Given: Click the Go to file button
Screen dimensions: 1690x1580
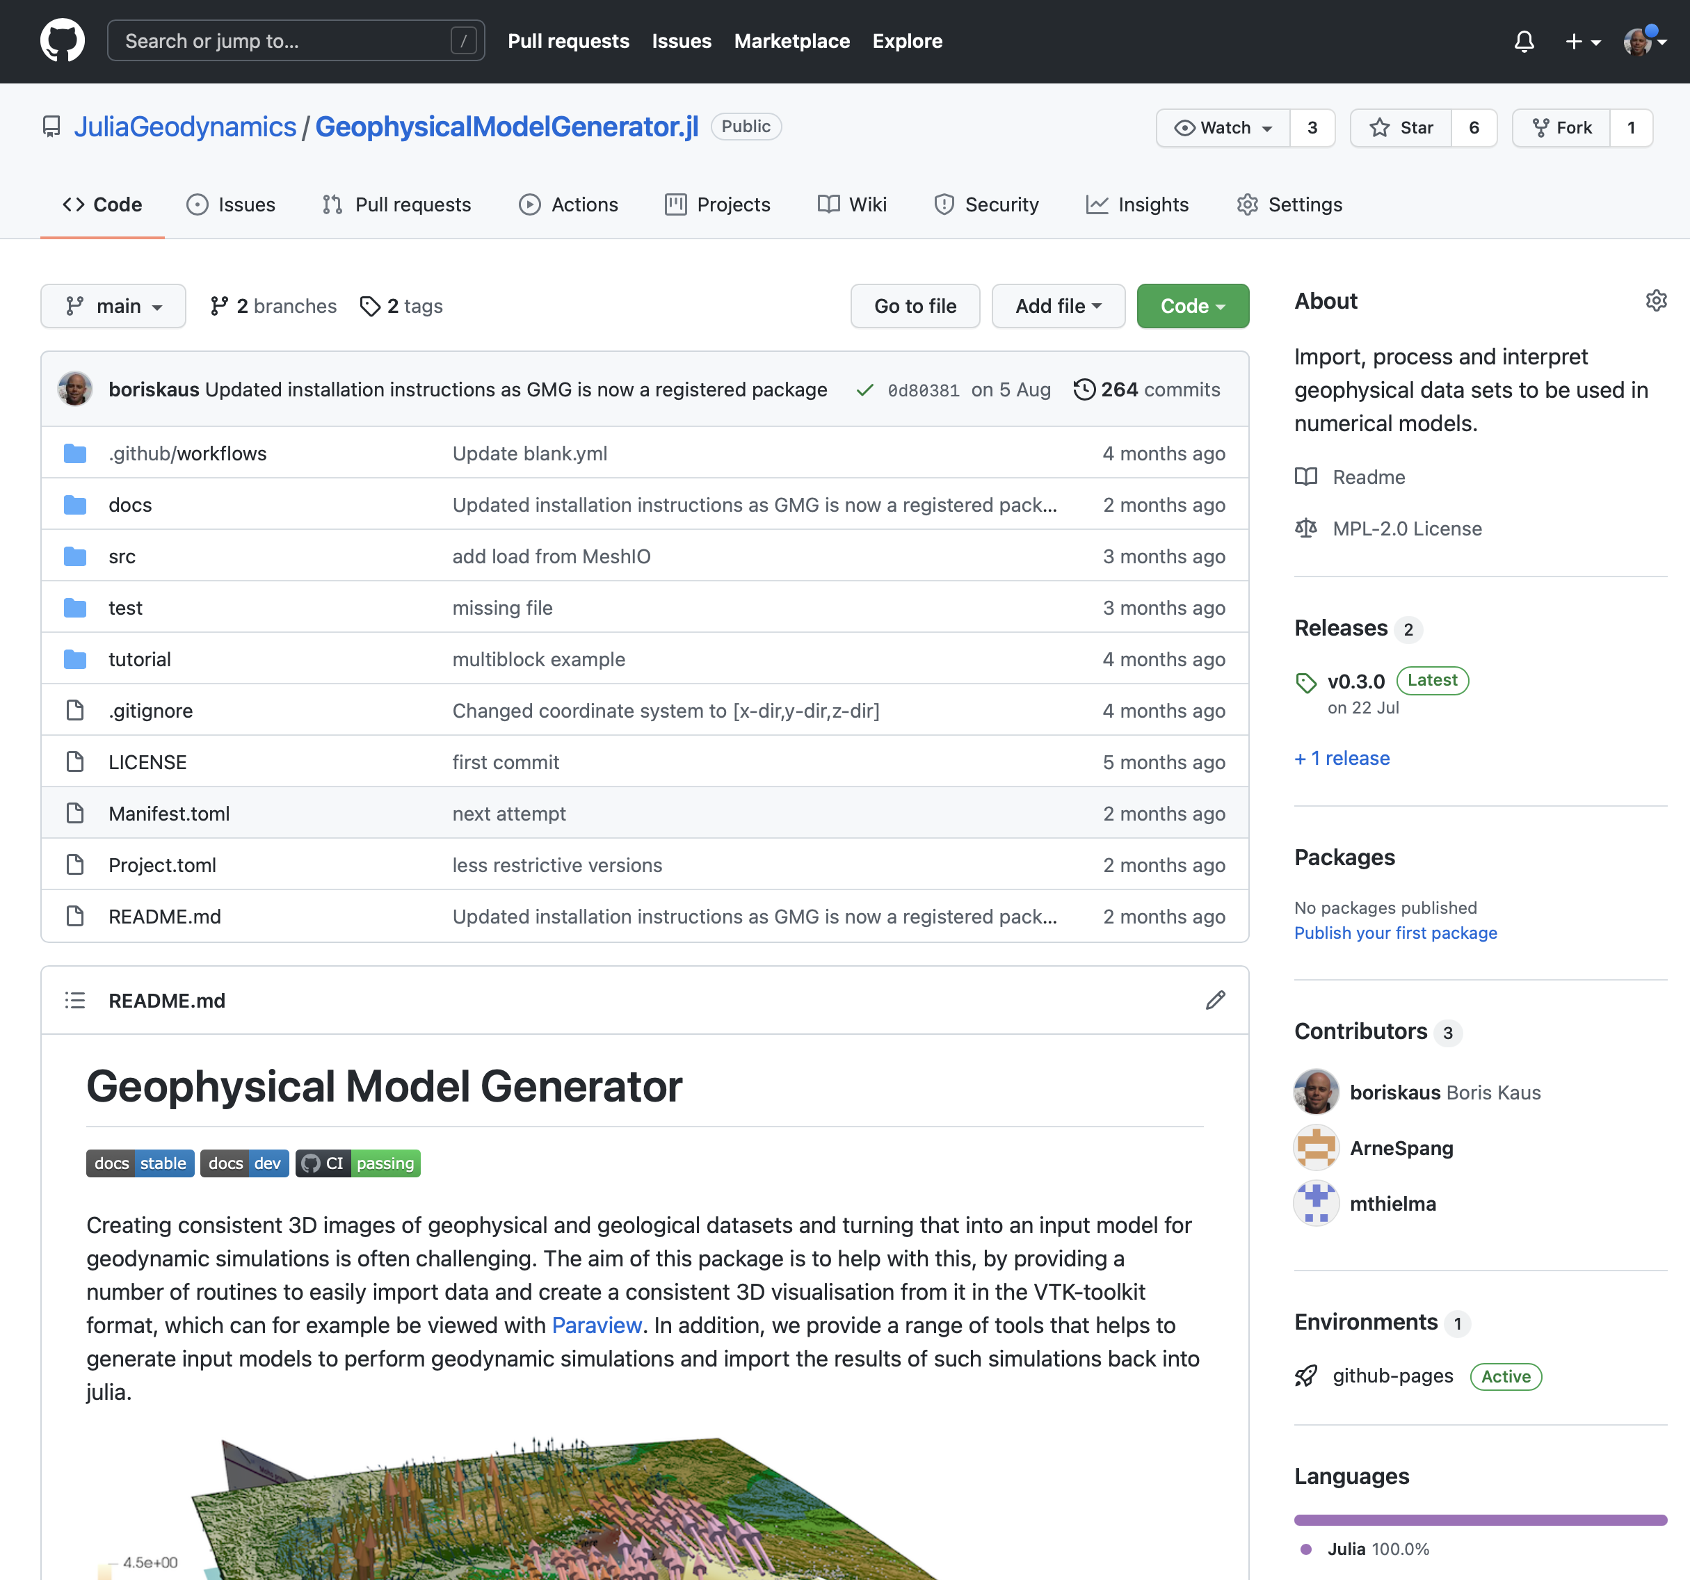Looking at the screenshot, I should click(915, 306).
